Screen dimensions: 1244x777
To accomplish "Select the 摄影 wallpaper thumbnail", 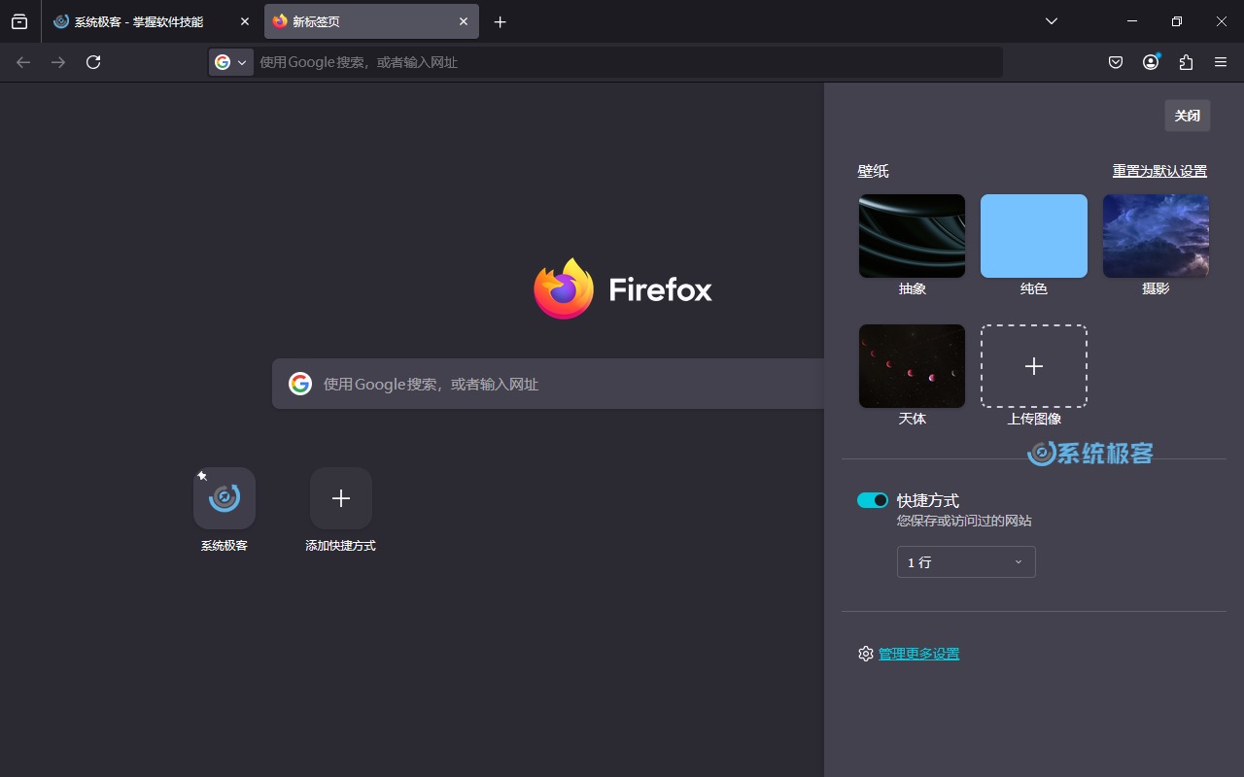I will 1156,236.
